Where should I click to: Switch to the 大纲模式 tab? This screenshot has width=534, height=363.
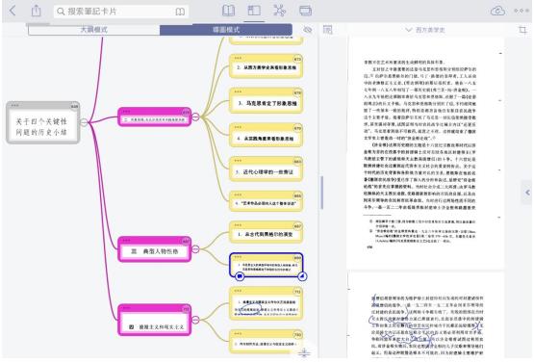pos(94,30)
